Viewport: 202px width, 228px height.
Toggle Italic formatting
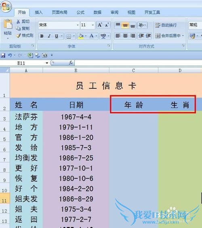tap(49, 36)
